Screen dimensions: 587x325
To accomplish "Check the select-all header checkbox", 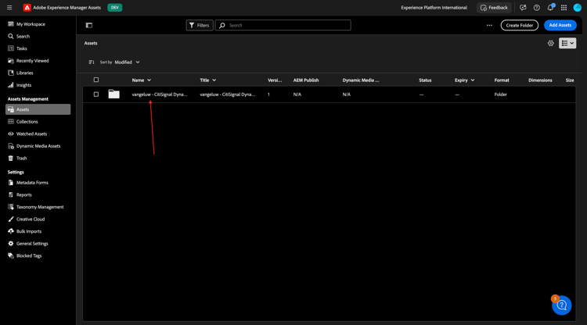I will pyautogui.click(x=96, y=80).
